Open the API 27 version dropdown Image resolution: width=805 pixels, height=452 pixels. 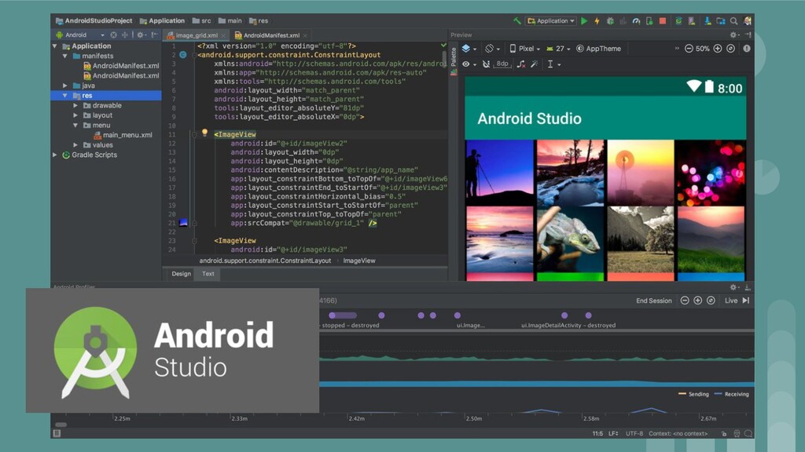click(559, 49)
